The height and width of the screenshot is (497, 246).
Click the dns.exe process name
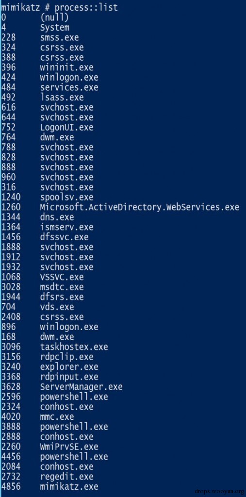click(x=57, y=217)
